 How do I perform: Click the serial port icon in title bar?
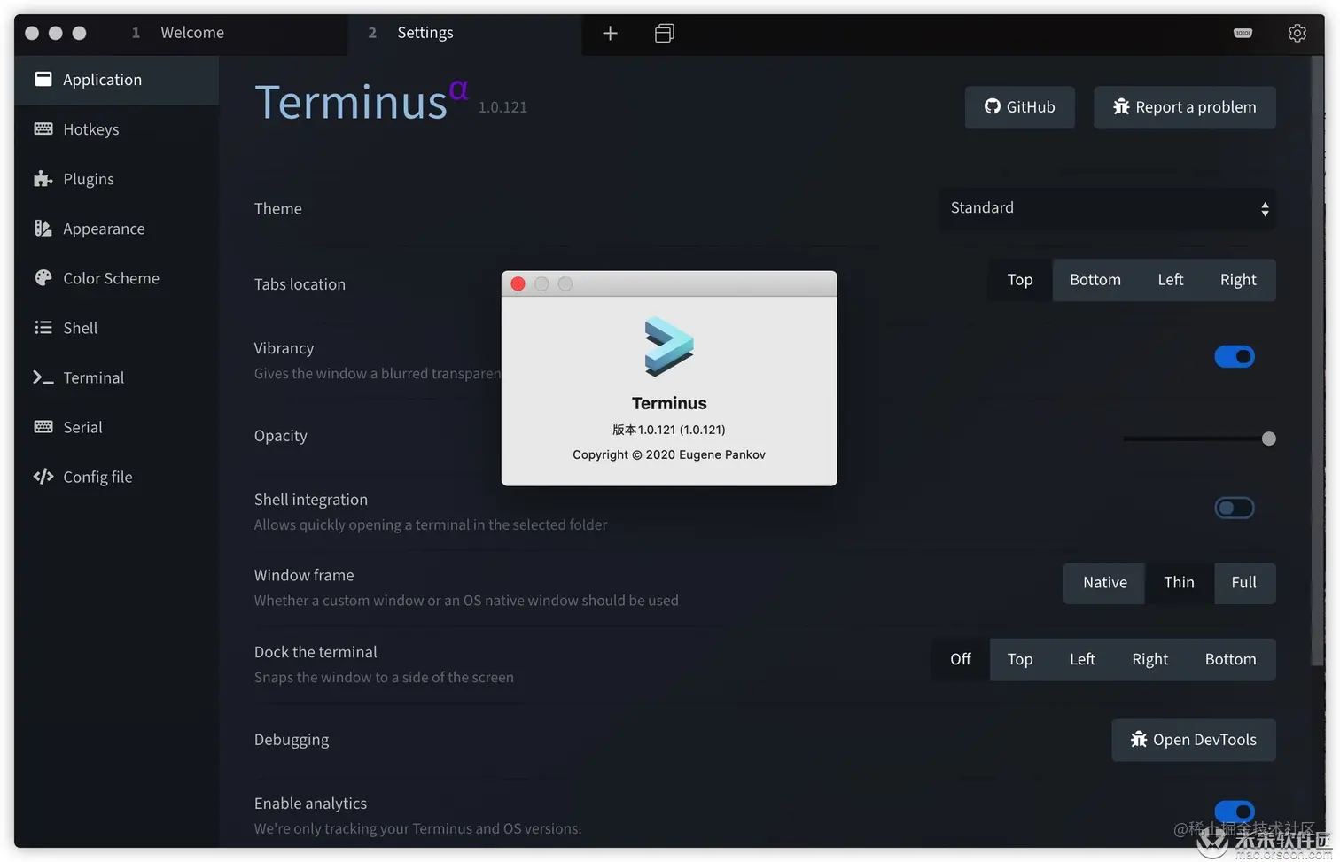coord(1243,33)
